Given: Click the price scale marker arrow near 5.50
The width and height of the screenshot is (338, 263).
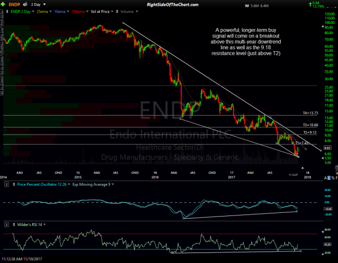Looking at the screenshot, I should click(323, 158).
